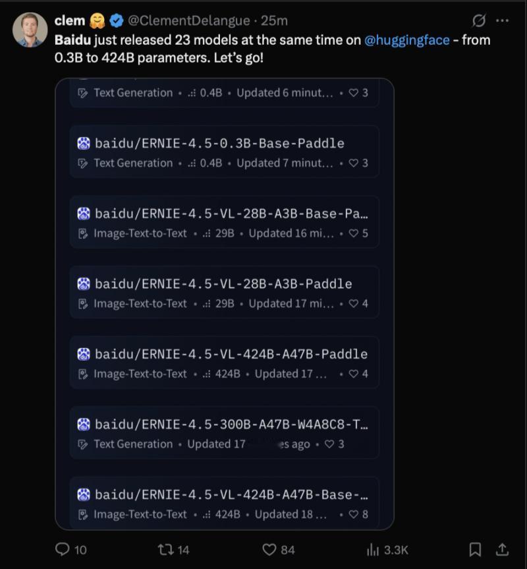The image size is (527, 569).
Task: Click the blue verified badge
Action: click(x=117, y=20)
